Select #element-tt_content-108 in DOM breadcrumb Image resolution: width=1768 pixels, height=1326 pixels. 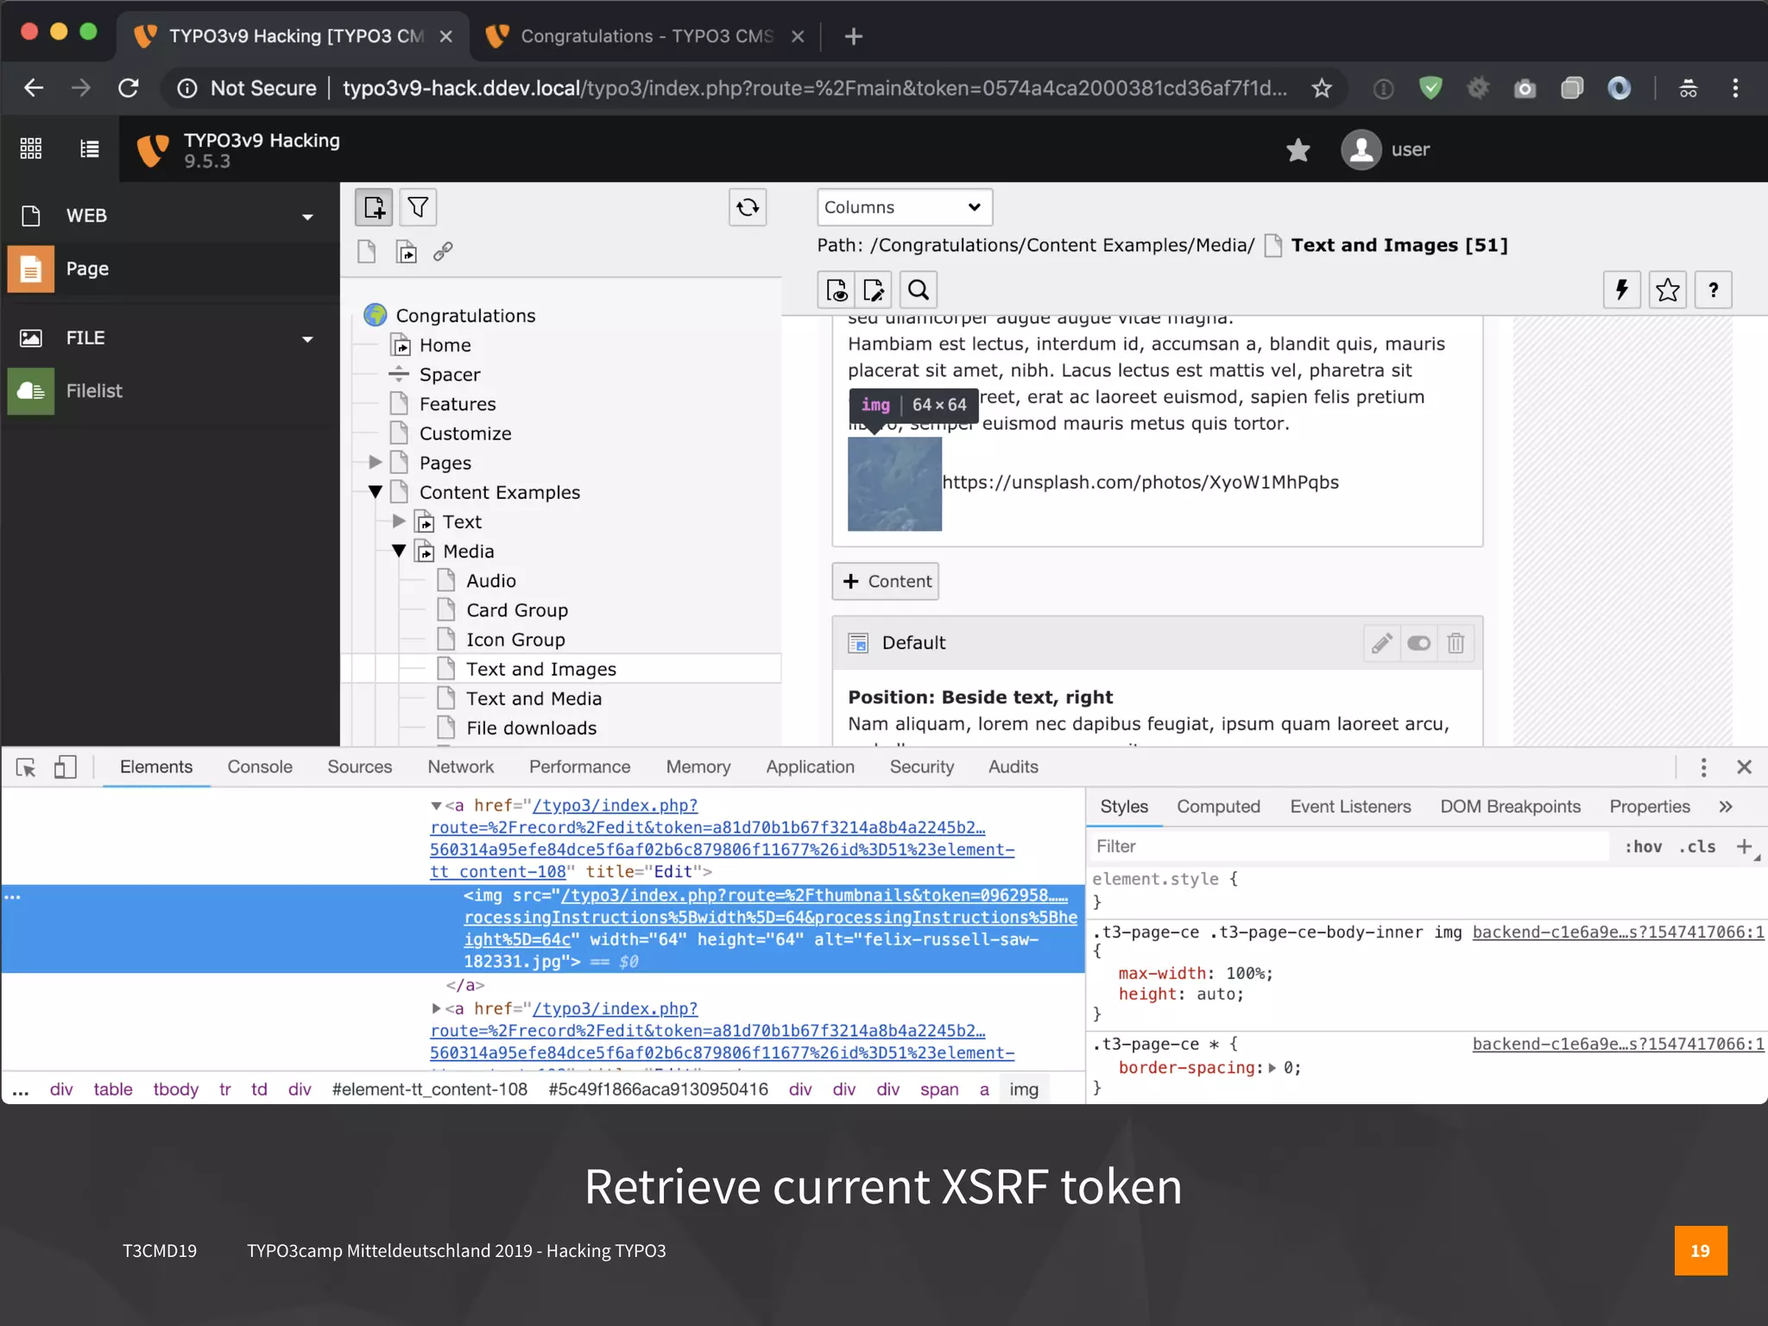click(430, 1090)
